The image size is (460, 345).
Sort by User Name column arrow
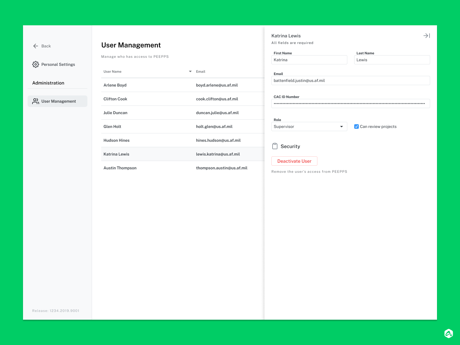click(x=190, y=72)
